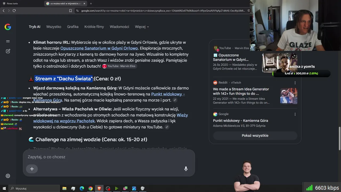The height and width of the screenshot is (192, 341).
Task: Open the Grafika tab
Action: pos(73,27)
